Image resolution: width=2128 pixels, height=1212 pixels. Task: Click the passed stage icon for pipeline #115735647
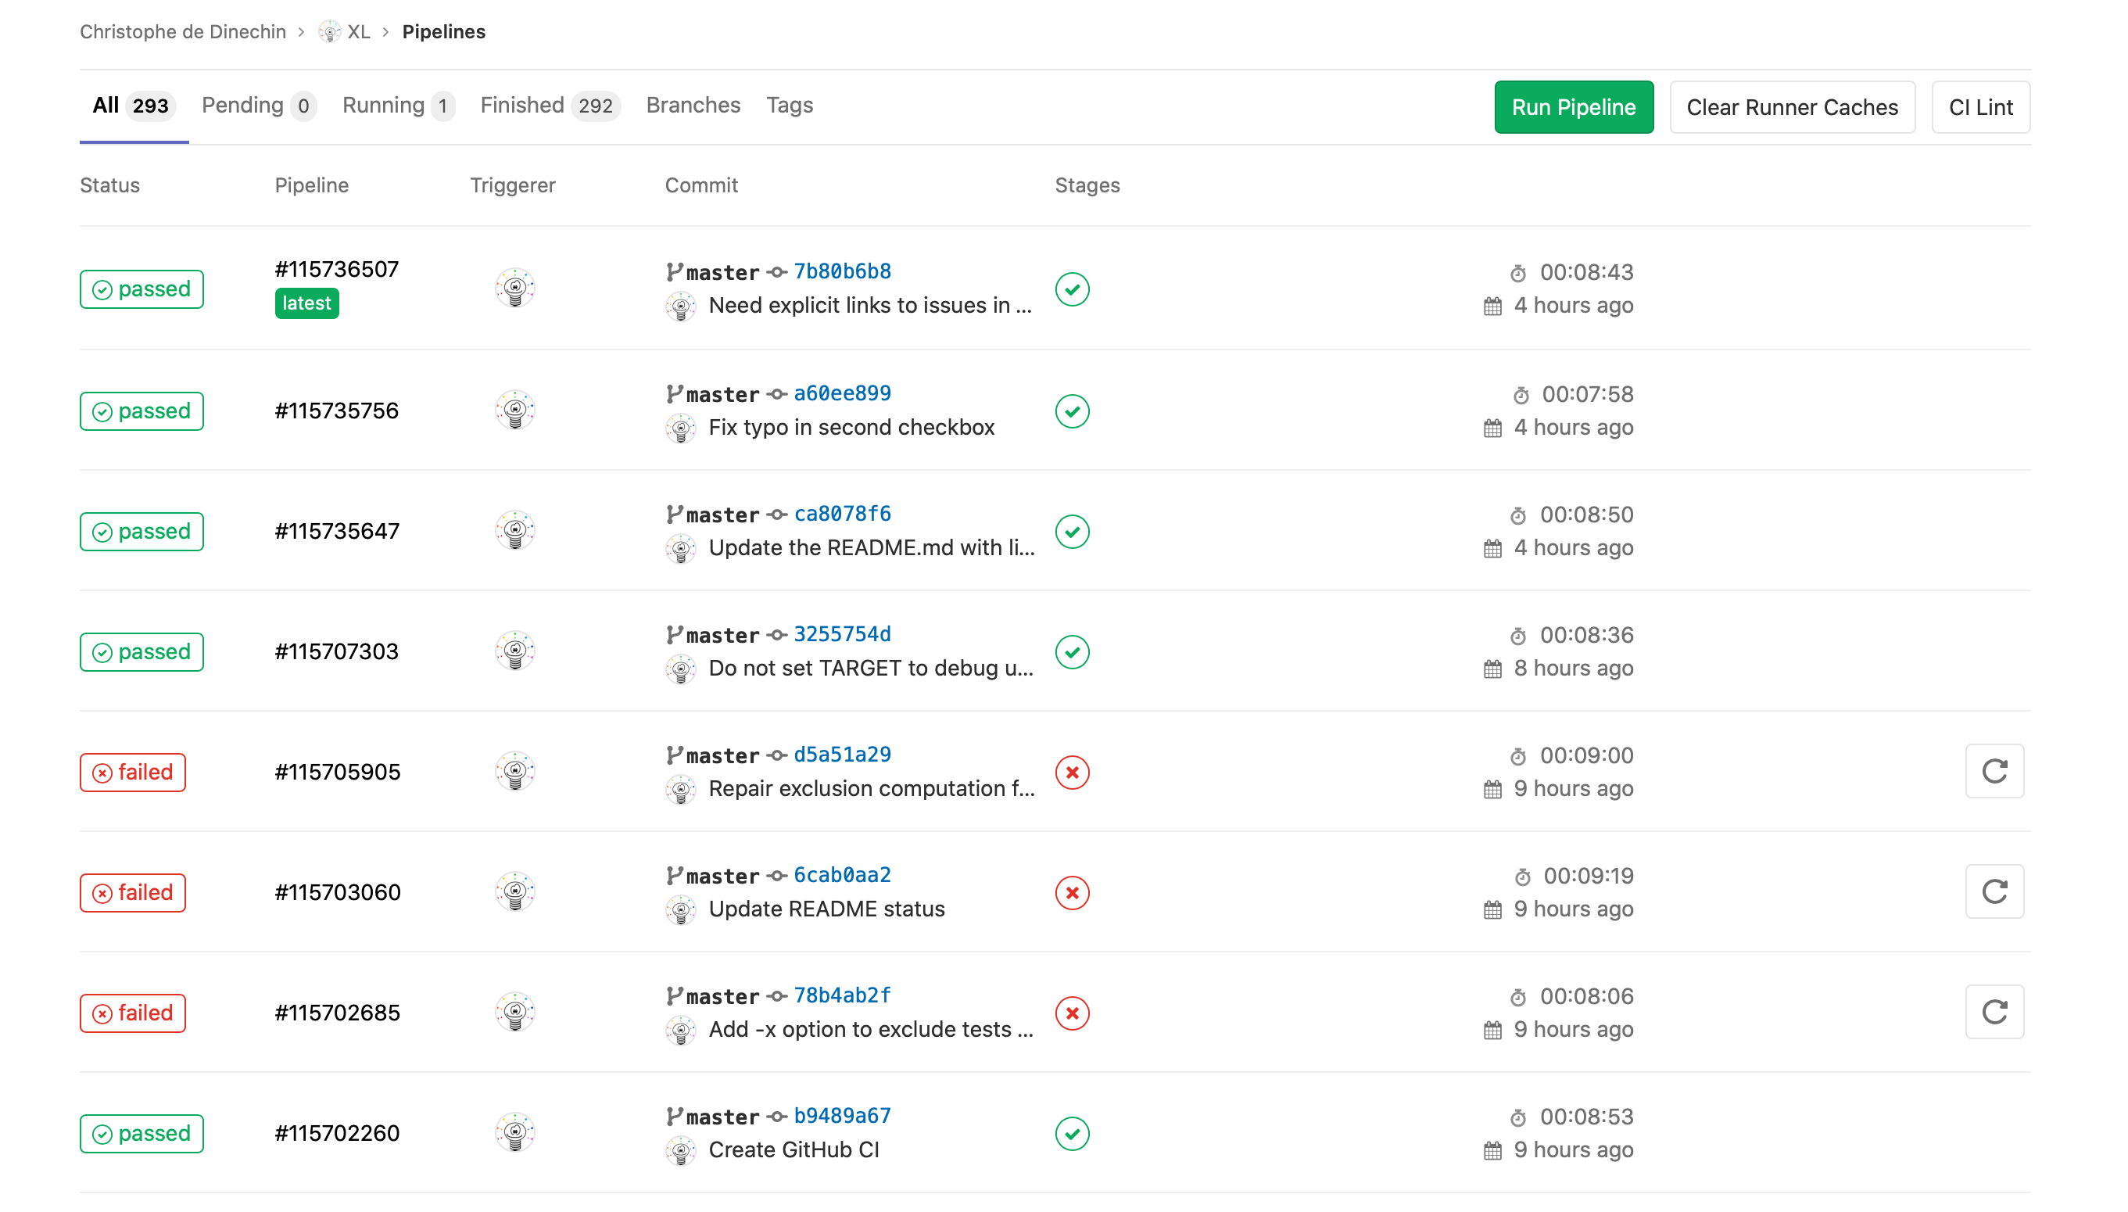point(1072,532)
